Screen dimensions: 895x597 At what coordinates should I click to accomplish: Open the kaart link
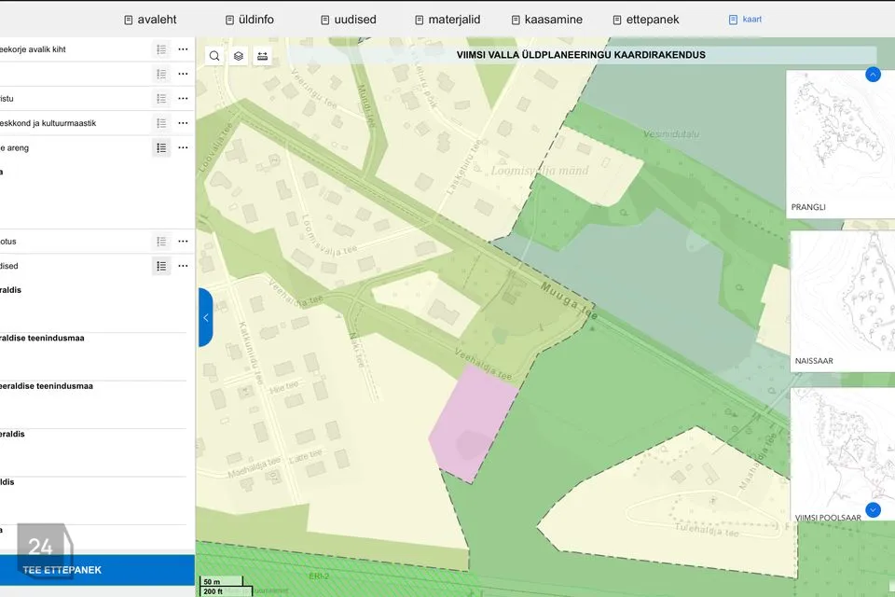[745, 20]
